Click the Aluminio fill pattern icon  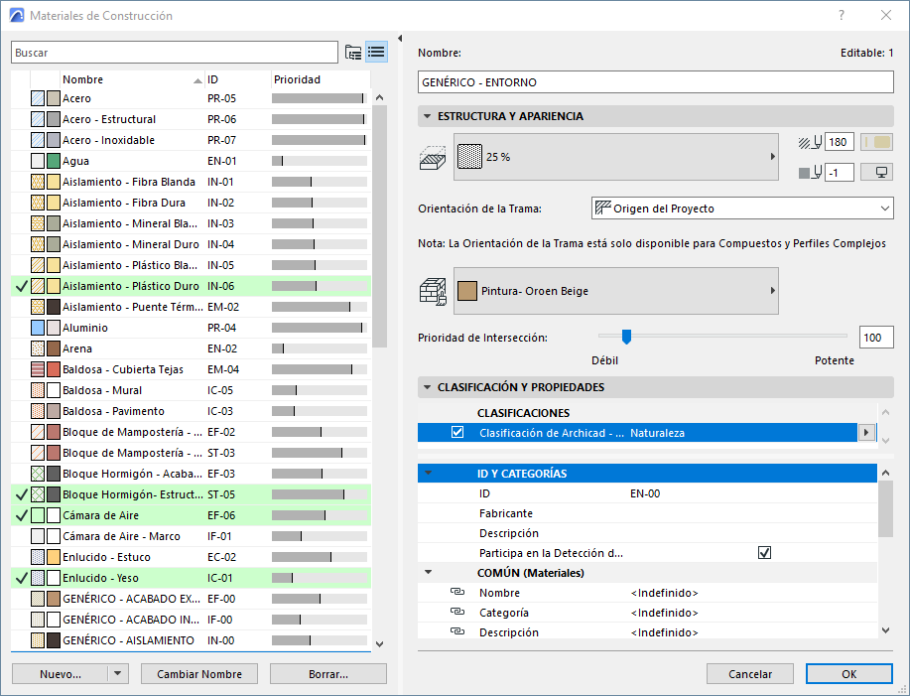point(38,328)
